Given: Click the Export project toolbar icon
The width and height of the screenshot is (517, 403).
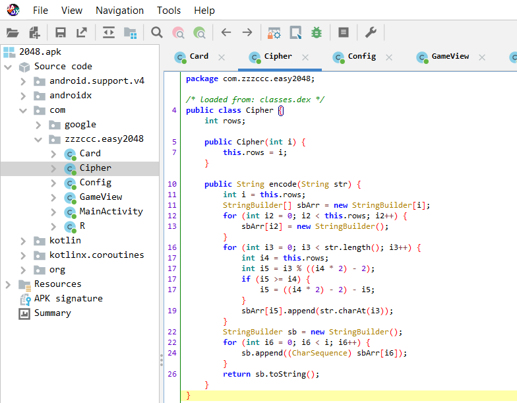Looking at the screenshot, I should (82, 32).
